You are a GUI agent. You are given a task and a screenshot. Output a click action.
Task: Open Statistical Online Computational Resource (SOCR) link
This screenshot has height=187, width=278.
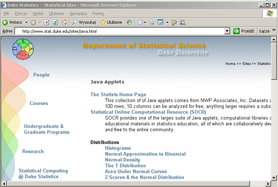coord(148,112)
